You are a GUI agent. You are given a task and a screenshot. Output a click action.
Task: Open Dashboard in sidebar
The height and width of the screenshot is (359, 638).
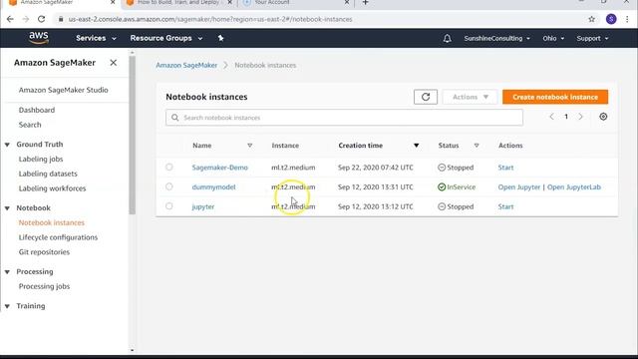click(37, 110)
